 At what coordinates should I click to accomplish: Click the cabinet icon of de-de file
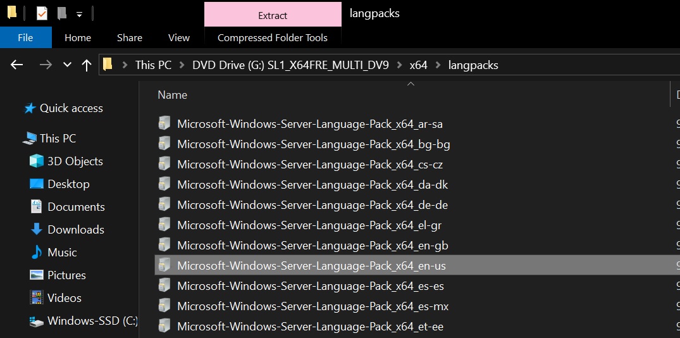point(164,204)
